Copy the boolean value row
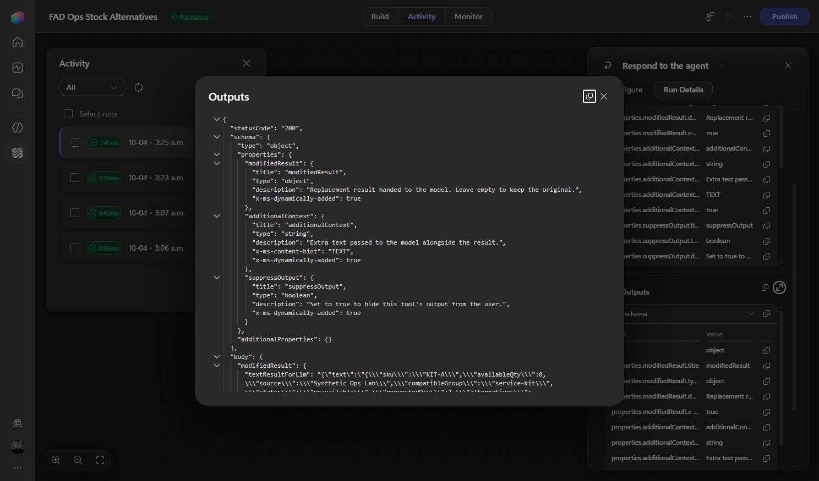This screenshot has height=481, width=819. tap(767, 241)
